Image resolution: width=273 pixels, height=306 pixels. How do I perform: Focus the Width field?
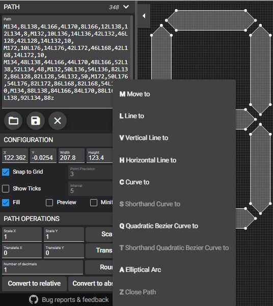[x=71, y=155]
